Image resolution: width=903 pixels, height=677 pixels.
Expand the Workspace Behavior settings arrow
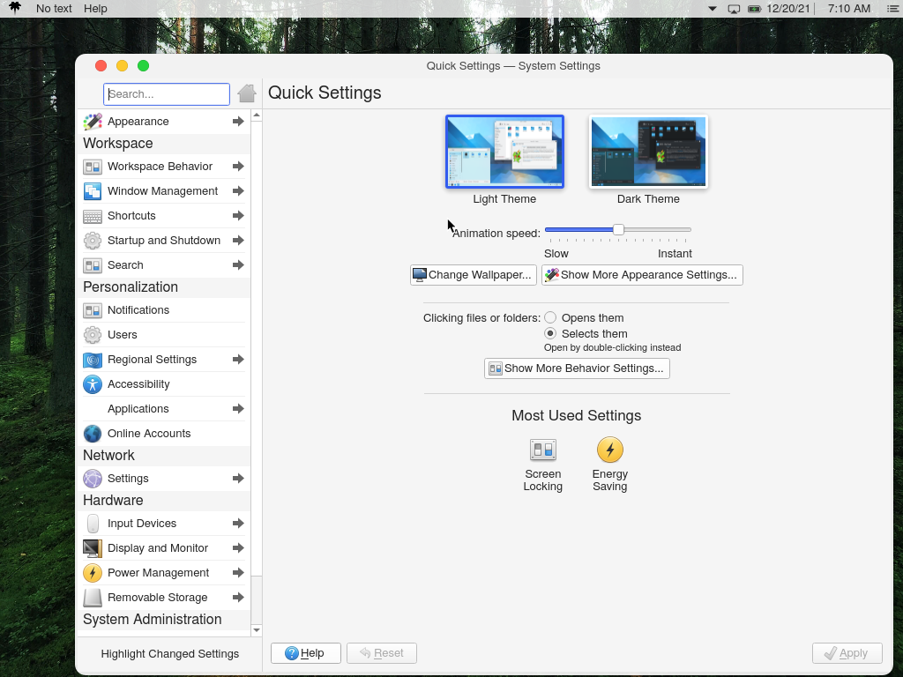tap(238, 166)
